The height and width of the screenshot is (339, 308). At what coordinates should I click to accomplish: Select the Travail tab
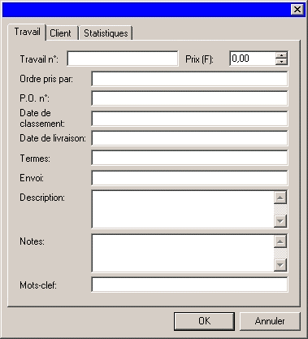pos(27,32)
